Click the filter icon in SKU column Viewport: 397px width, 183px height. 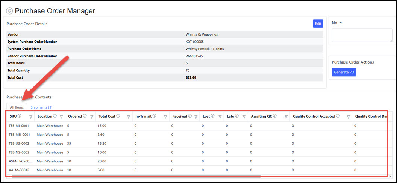point(31,117)
